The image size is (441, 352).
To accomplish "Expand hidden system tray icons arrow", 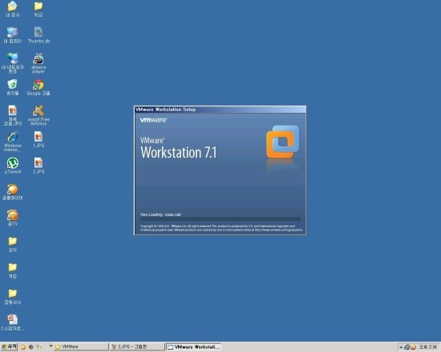I will [x=401, y=347].
